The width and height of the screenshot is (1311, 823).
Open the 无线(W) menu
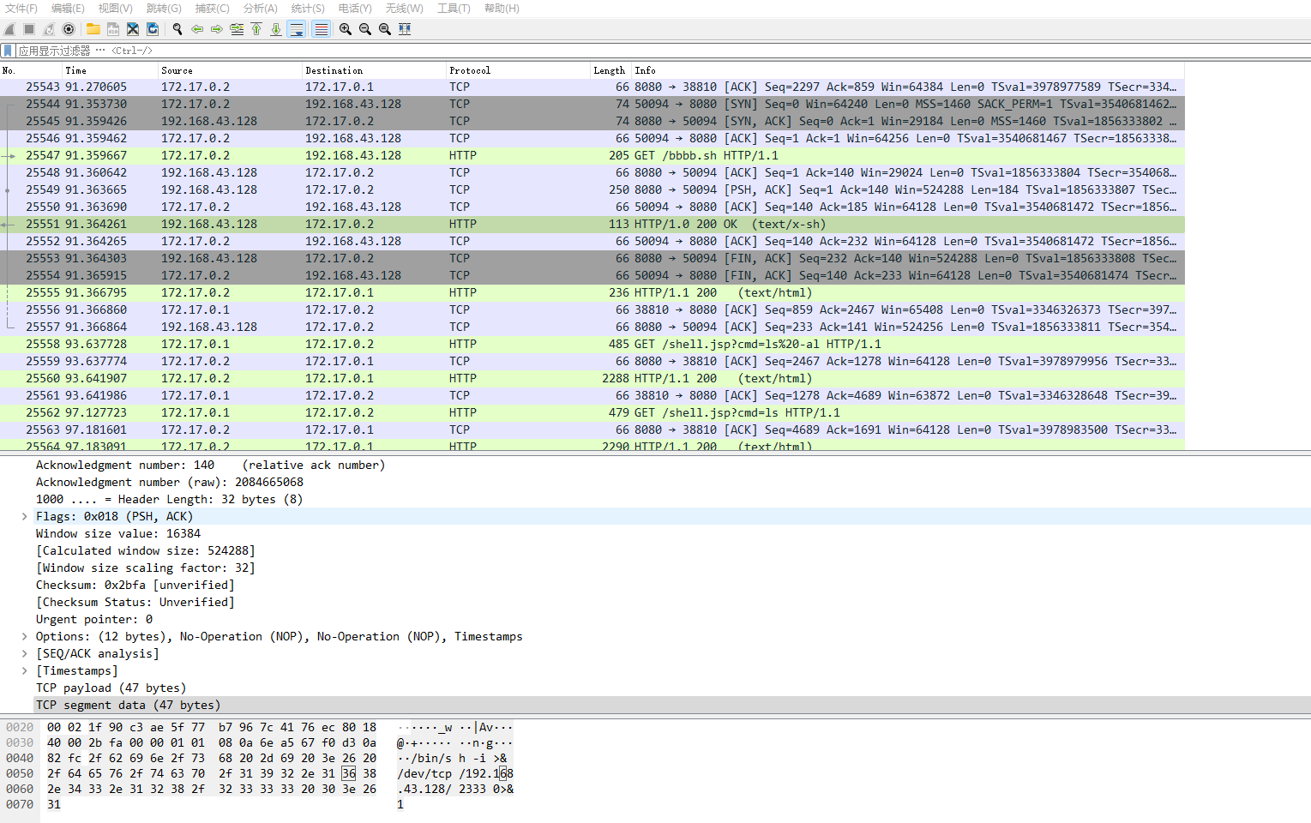(404, 8)
